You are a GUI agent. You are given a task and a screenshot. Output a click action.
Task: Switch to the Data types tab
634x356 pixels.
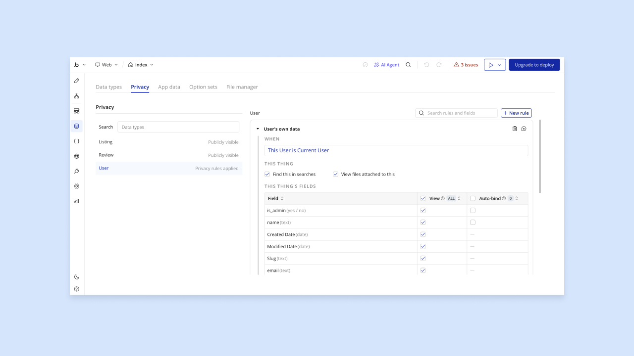coord(108,87)
